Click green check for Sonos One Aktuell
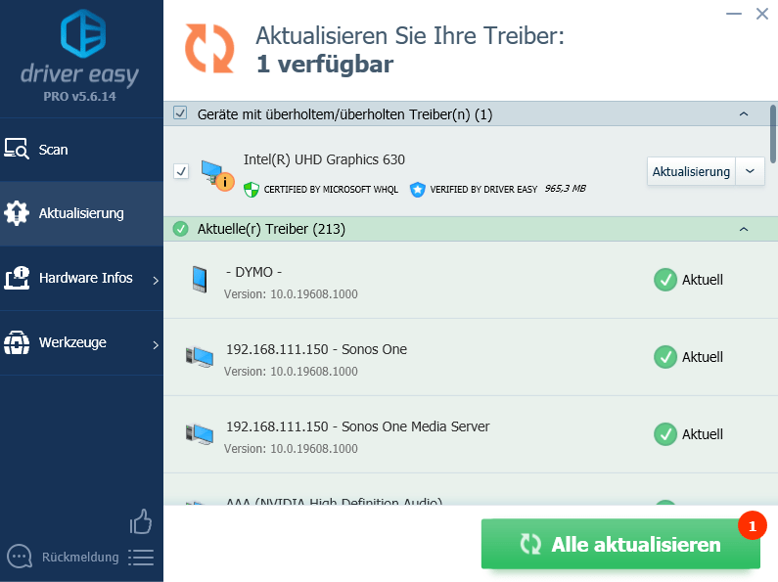Viewport: 778px width, 582px height. pos(664,357)
